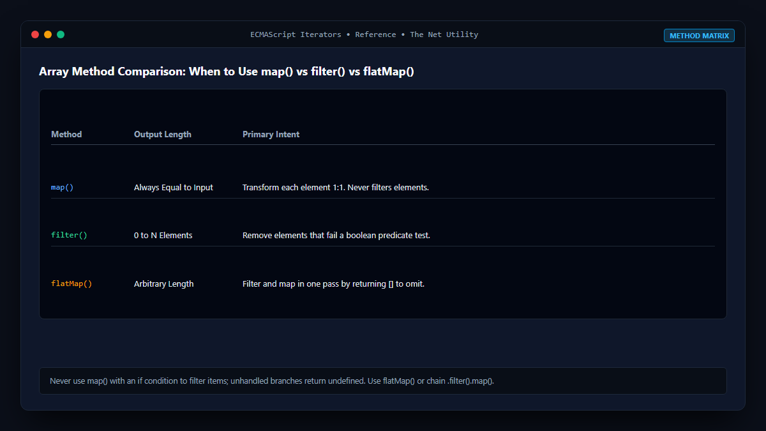Select the map() method name
Screen dimensions: 766x431
click(x=63, y=188)
